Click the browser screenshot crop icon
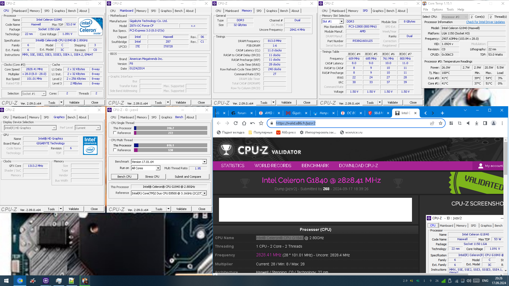 point(460,123)
